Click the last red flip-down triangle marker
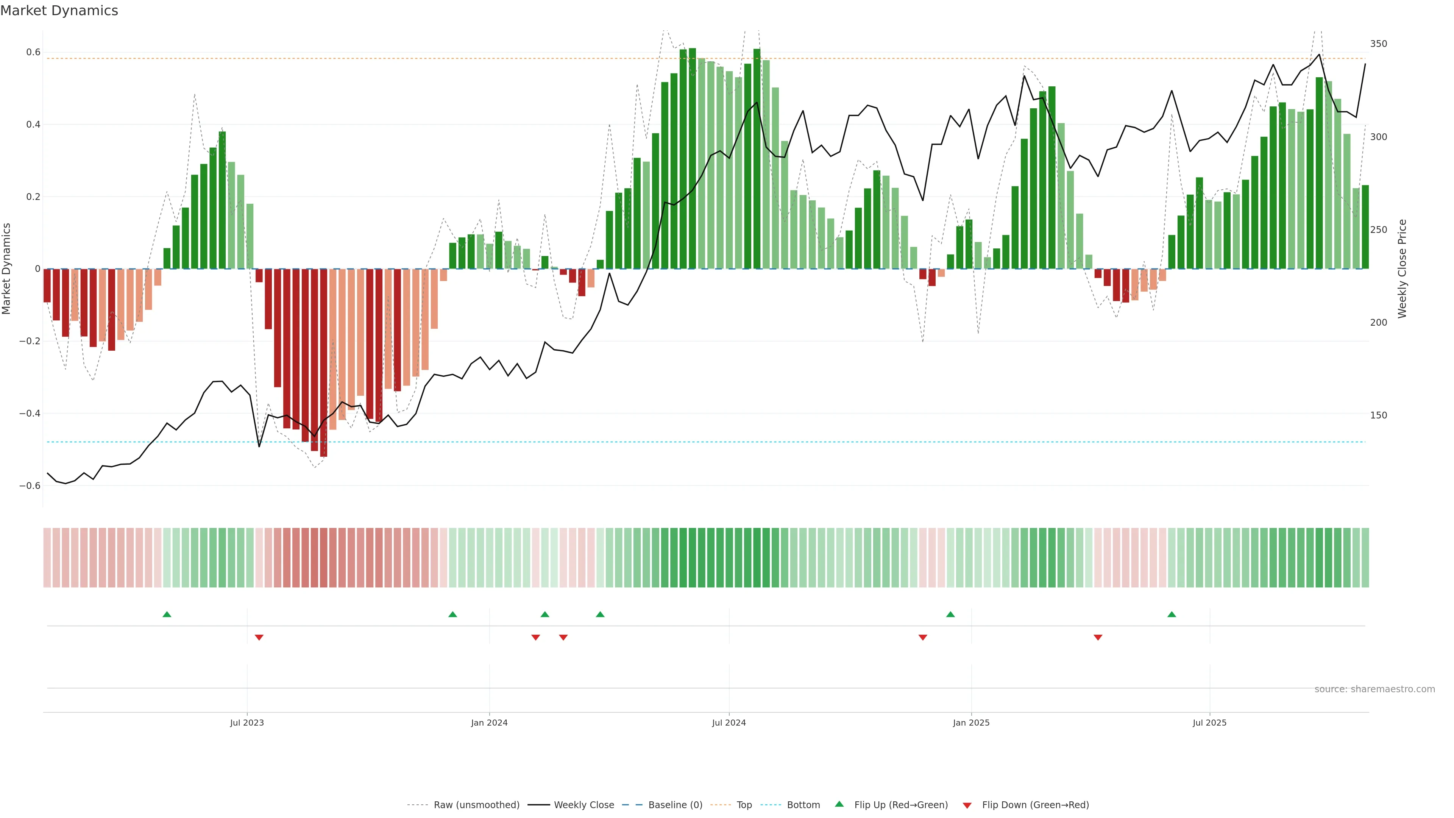This screenshot has width=1454, height=818. coord(1098,637)
